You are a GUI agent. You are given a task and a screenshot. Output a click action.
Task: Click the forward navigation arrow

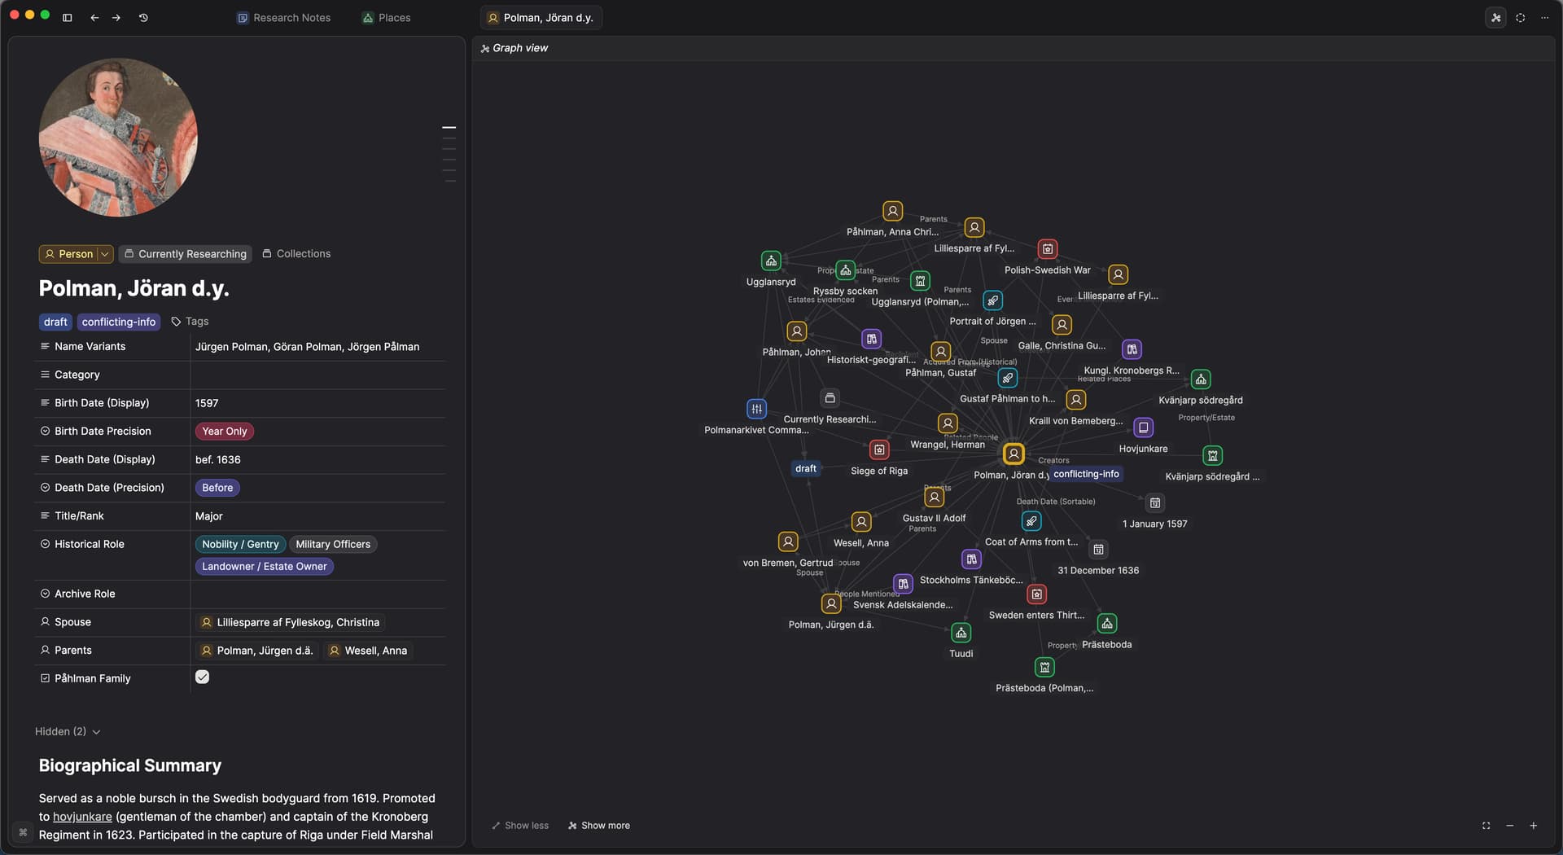[x=116, y=18]
